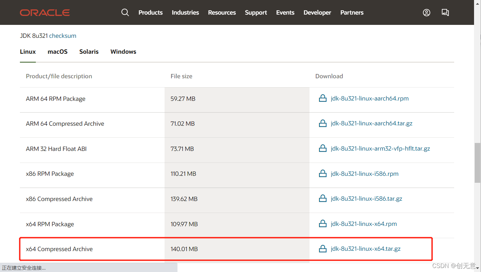Screen dimensions: 481x272
Task: Open the Events menu
Action: pos(285,13)
